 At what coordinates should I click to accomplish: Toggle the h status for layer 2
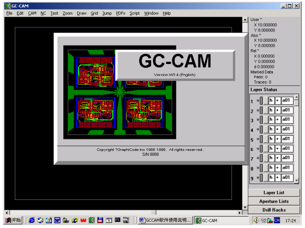271,110
